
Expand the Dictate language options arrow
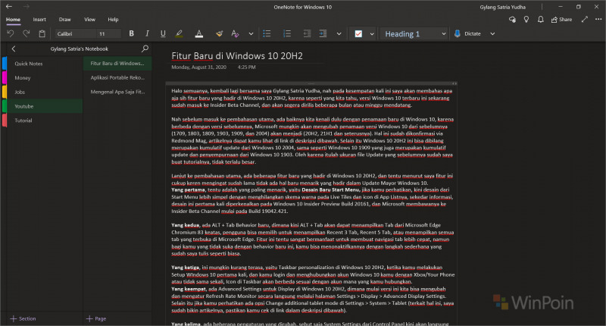coord(492,33)
